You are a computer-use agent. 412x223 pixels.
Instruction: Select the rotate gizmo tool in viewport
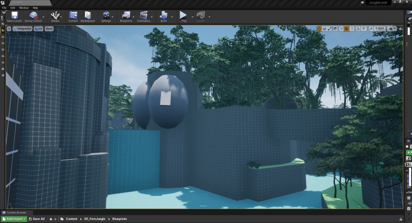pos(325,29)
